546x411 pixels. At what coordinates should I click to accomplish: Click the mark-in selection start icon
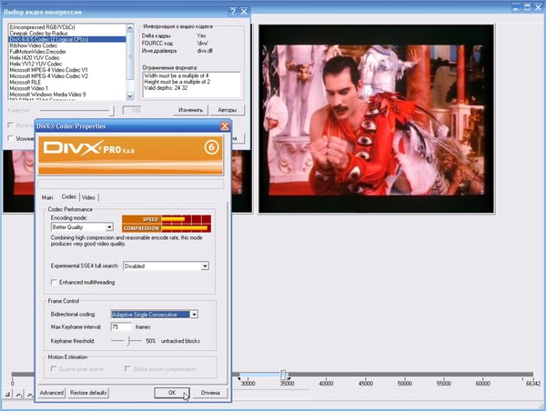(x=19, y=395)
